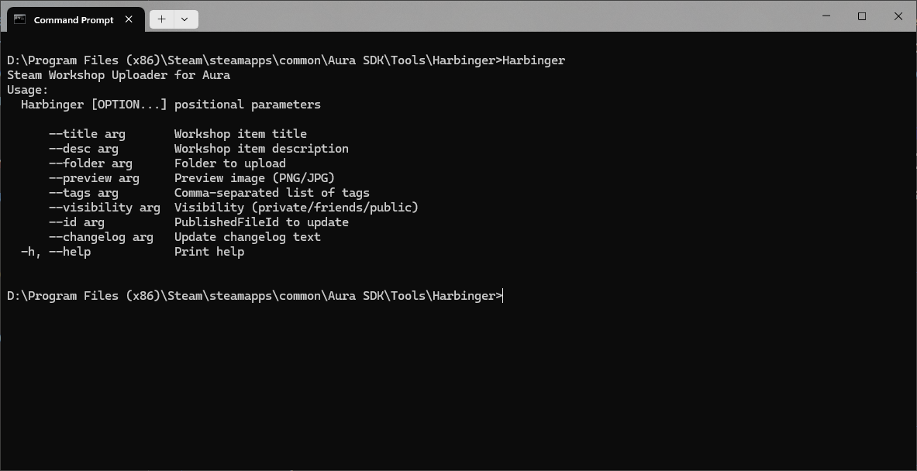The height and width of the screenshot is (471, 917).
Task: Close the terminal window
Action: [x=898, y=16]
